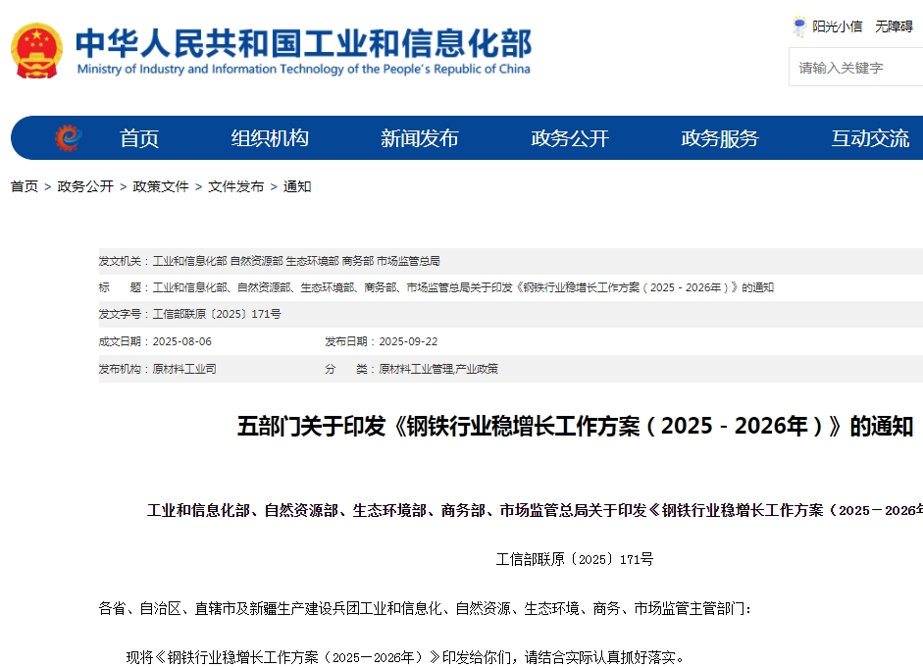Choose the 政务服务 navigation item
Image resolution: width=923 pixels, height=668 pixels.
(720, 138)
